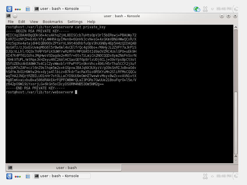
Task: Open the KDE application launcher in top panel
Action: (x=9, y=9)
